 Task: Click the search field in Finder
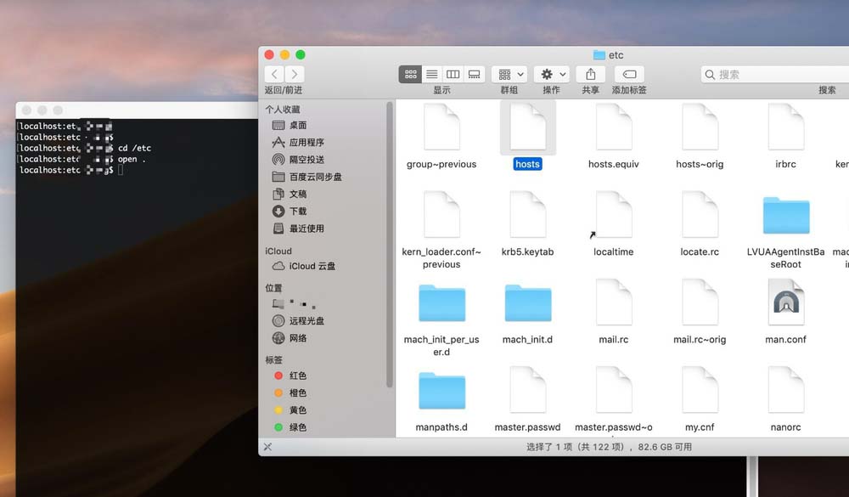tap(775, 74)
